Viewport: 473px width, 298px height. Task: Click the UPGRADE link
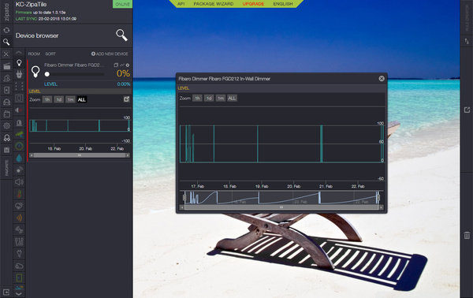click(x=253, y=4)
